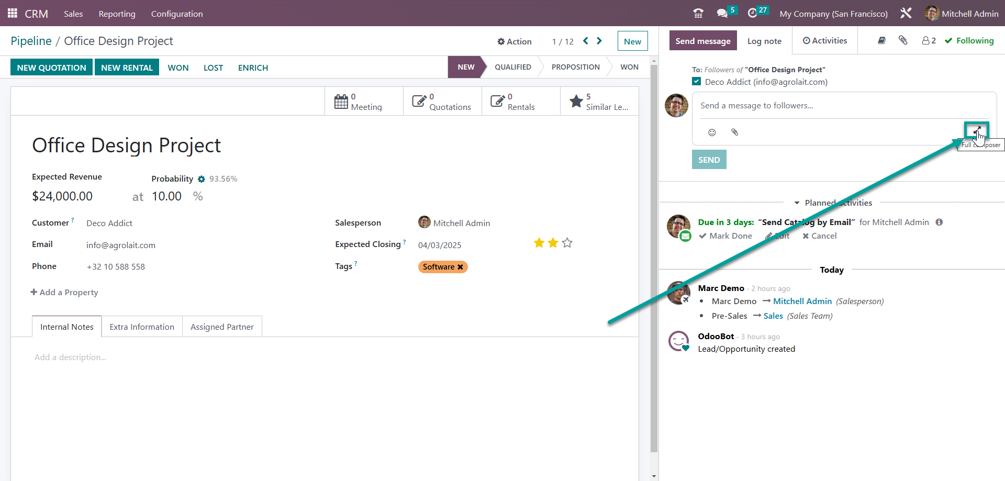This screenshot has width=1005, height=481.
Task: Open Similar Leads star stat button
Action: pos(599,102)
